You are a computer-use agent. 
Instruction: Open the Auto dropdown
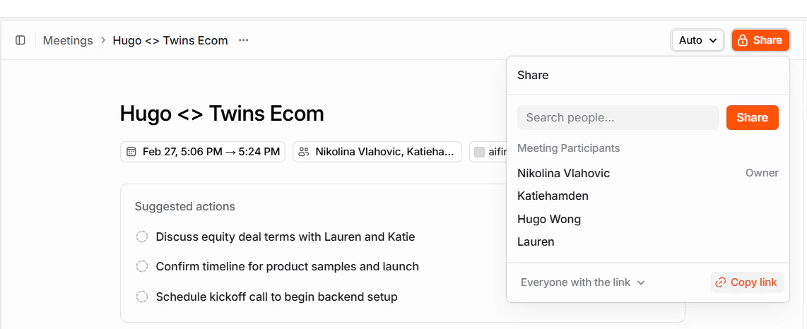697,40
